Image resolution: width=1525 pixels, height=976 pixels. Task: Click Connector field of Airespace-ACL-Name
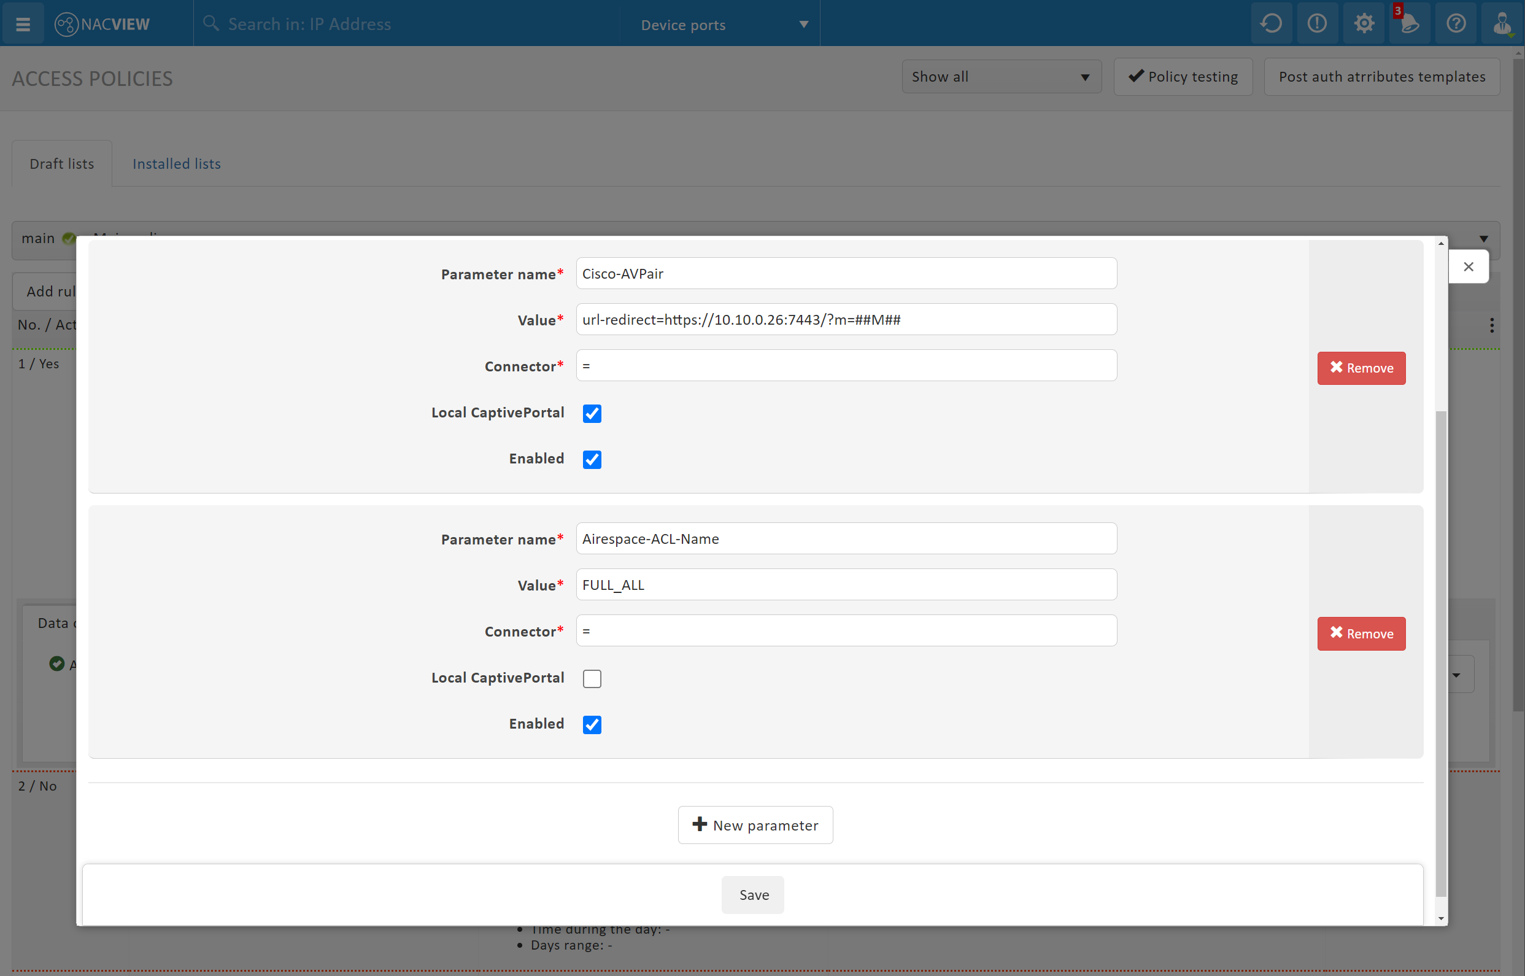pyautogui.click(x=846, y=630)
